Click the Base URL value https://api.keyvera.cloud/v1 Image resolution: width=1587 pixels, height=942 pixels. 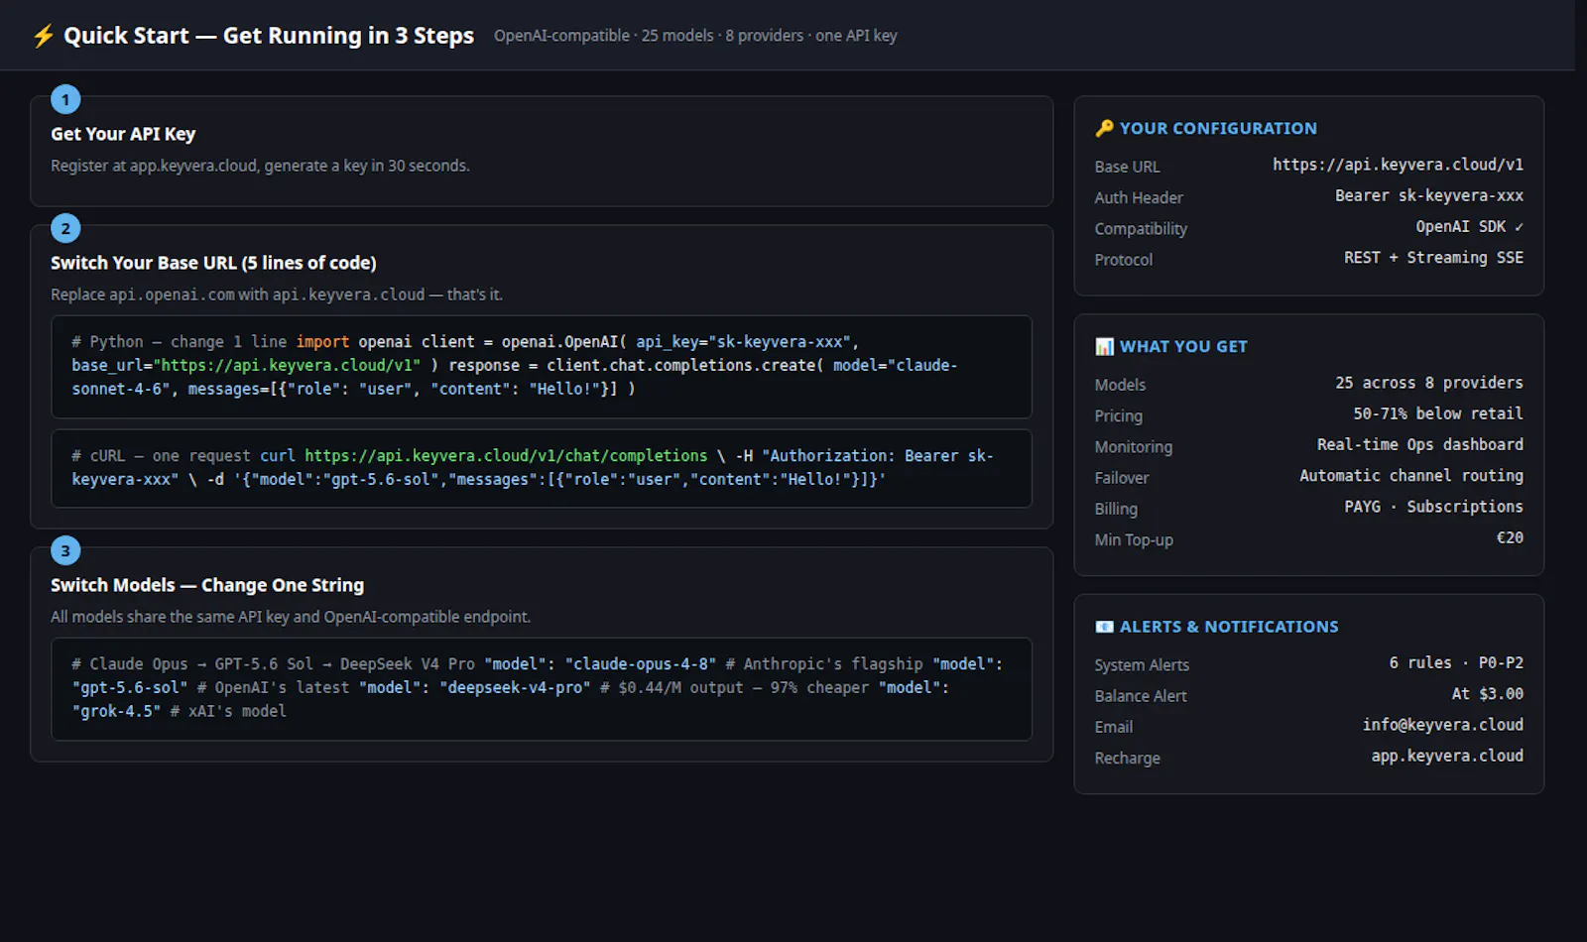click(1398, 165)
